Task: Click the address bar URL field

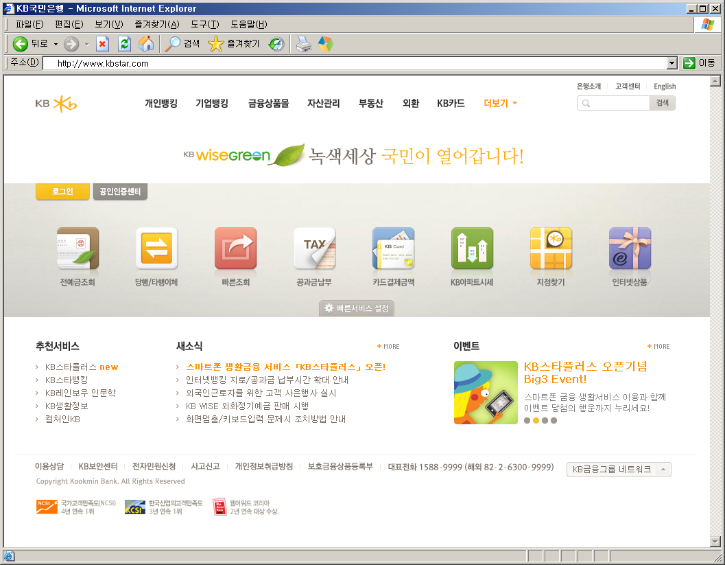Action: point(355,63)
